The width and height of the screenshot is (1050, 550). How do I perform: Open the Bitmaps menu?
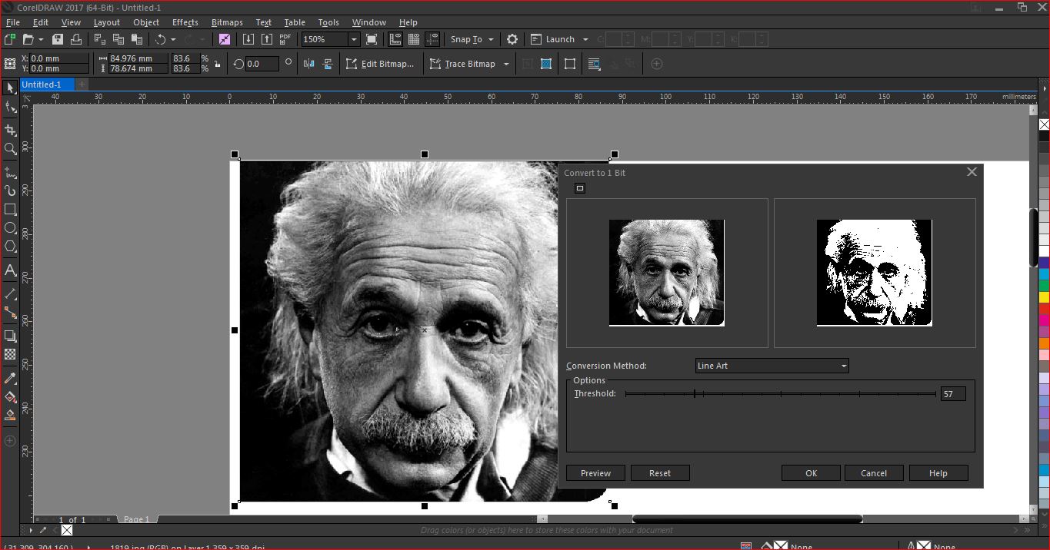(226, 22)
